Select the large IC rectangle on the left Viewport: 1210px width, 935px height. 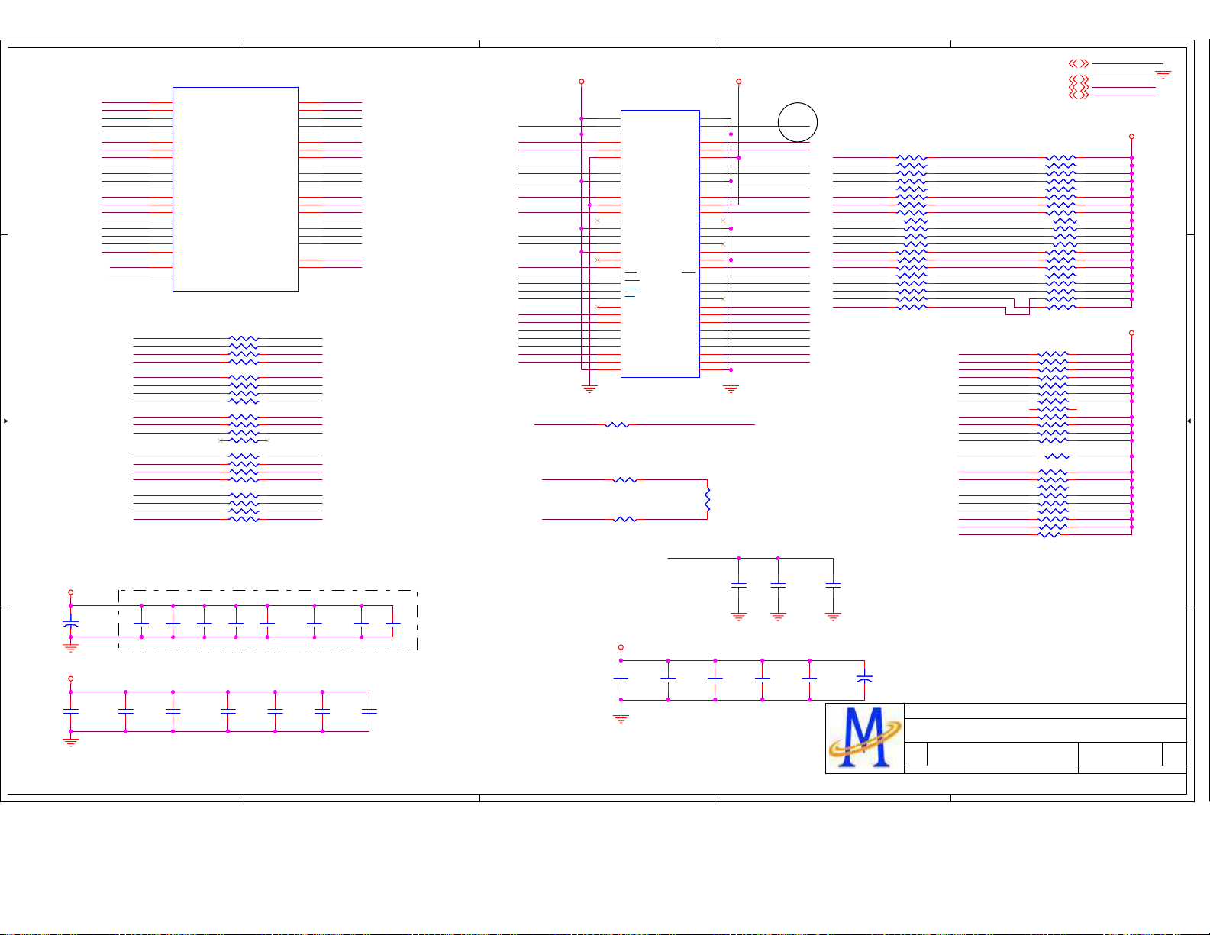coord(236,189)
